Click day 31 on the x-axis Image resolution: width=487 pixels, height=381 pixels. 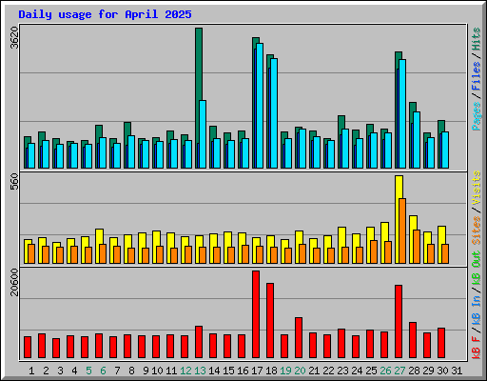(x=457, y=371)
